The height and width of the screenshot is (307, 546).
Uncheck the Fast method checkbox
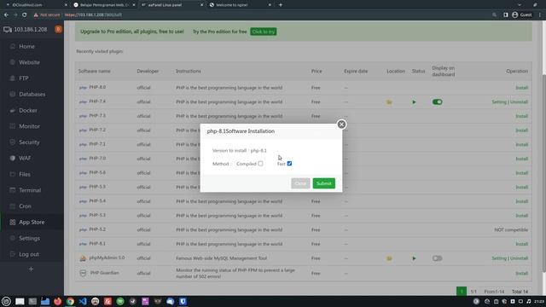pos(289,164)
